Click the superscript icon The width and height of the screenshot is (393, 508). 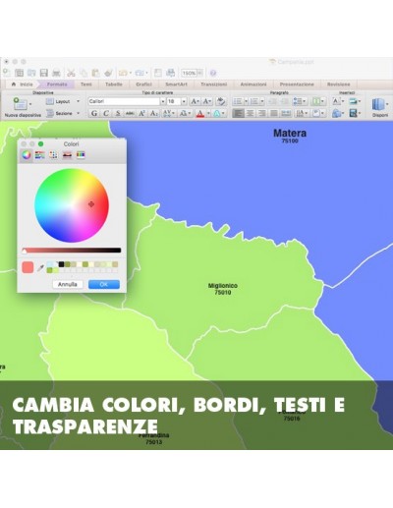tap(141, 113)
